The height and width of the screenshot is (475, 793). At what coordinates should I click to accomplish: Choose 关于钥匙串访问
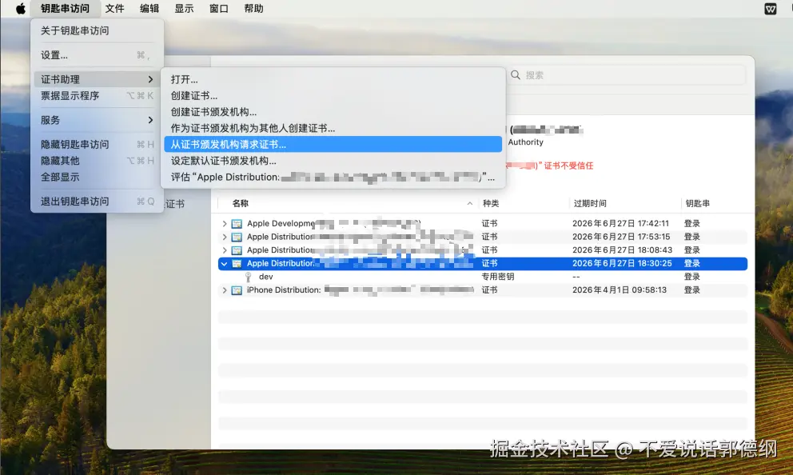97,31
